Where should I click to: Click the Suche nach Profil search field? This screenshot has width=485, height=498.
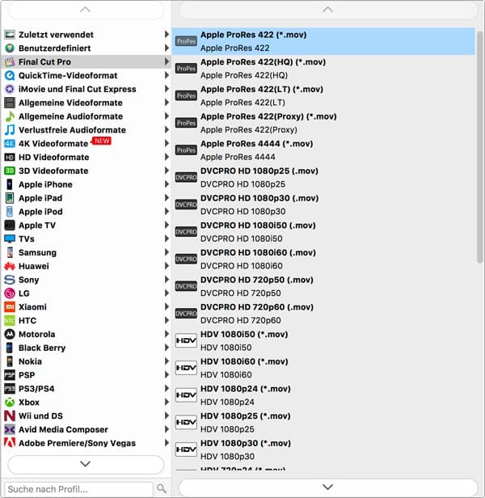point(78,489)
